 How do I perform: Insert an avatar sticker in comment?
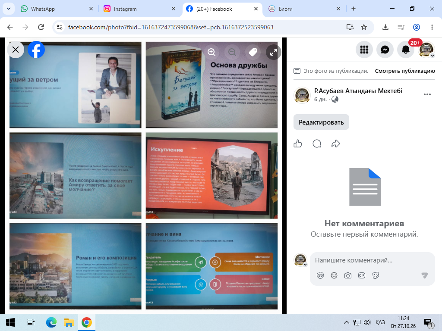click(x=320, y=275)
